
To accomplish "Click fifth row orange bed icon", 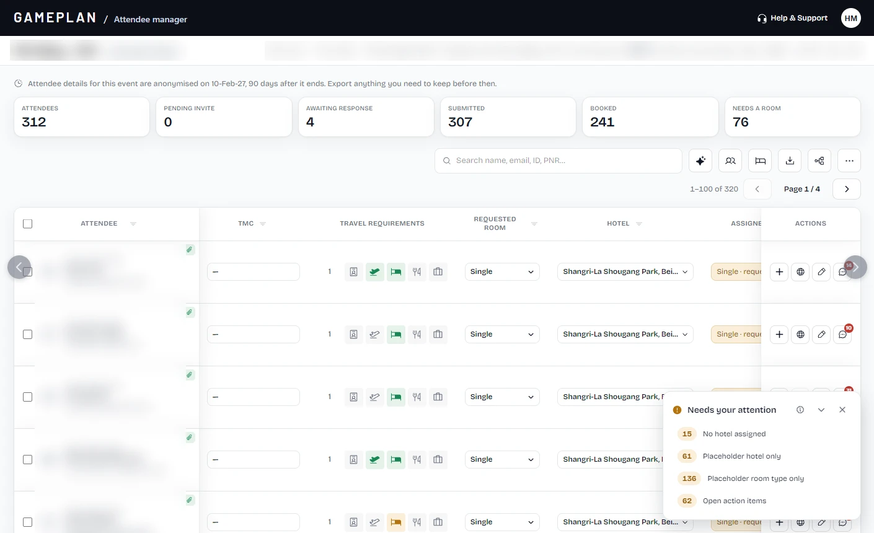I will [x=395, y=522].
